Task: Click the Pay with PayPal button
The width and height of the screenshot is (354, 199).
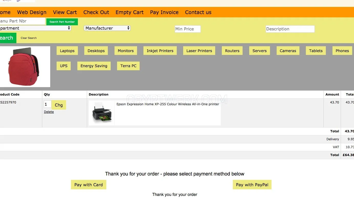Action: [252, 185]
